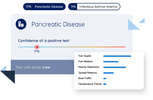
Task: Click the 'Confidence of a positive test' heading
Action: pos(44,41)
